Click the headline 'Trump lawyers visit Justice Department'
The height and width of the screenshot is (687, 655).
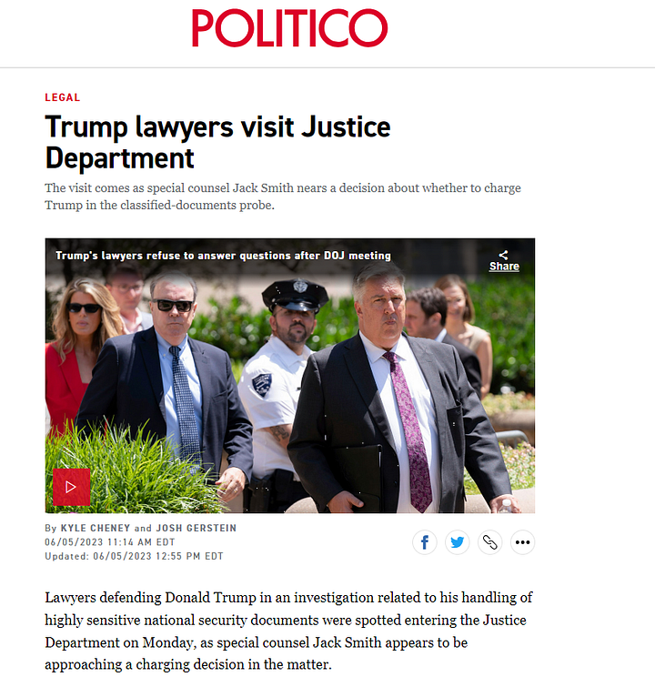click(x=217, y=142)
